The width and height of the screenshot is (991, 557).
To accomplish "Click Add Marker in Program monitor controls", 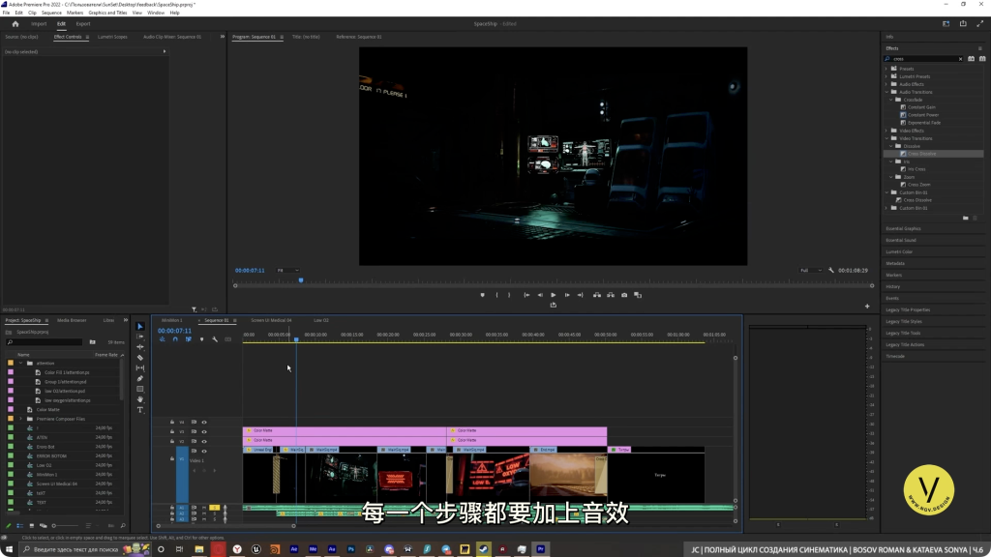I will coord(482,295).
